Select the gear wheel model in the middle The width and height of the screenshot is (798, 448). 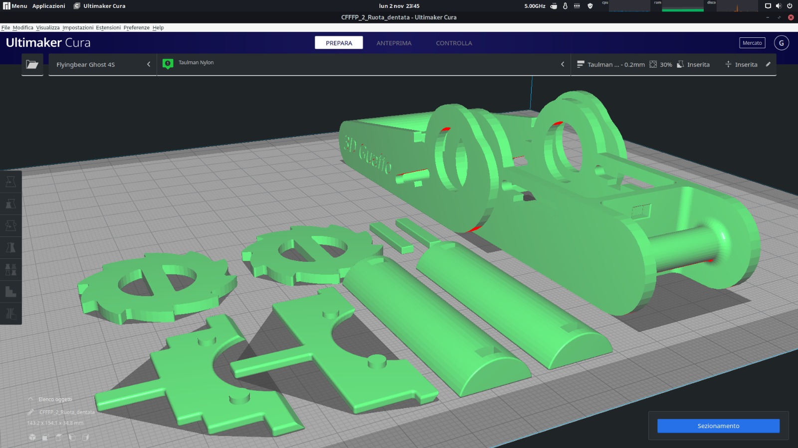point(313,255)
